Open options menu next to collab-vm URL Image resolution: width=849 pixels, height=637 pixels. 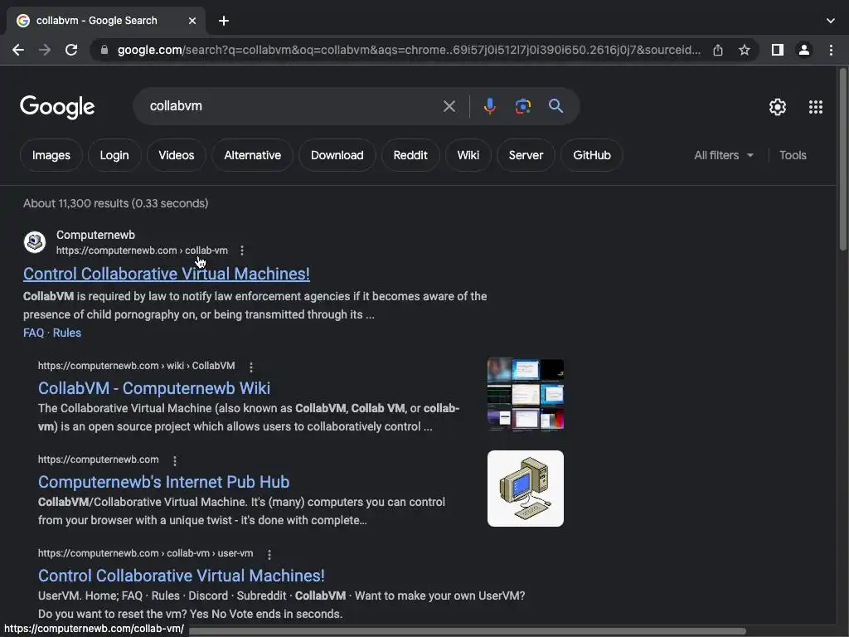pos(242,250)
